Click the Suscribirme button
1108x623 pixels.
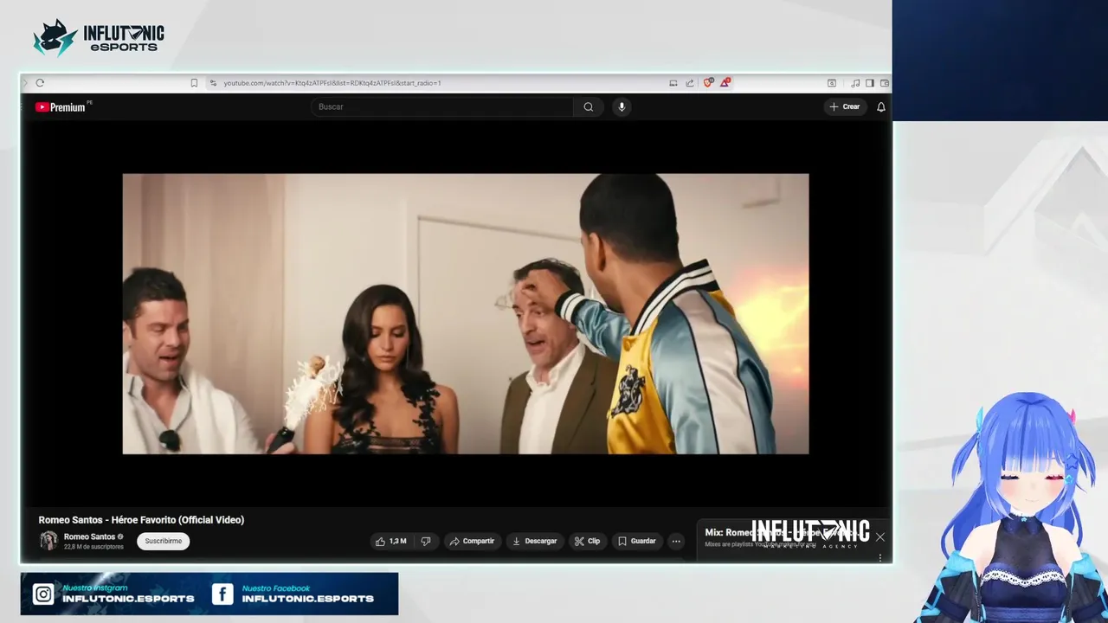click(x=163, y=541)
